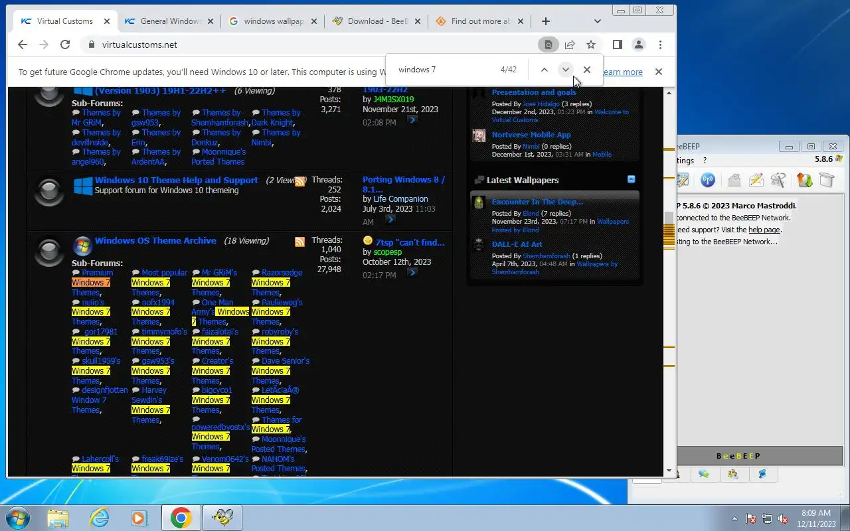The height and width of the screenshot is (531, 850).
Task: Click the bucket icon in BeeBEEP toolbar
Action: point(826,180)
